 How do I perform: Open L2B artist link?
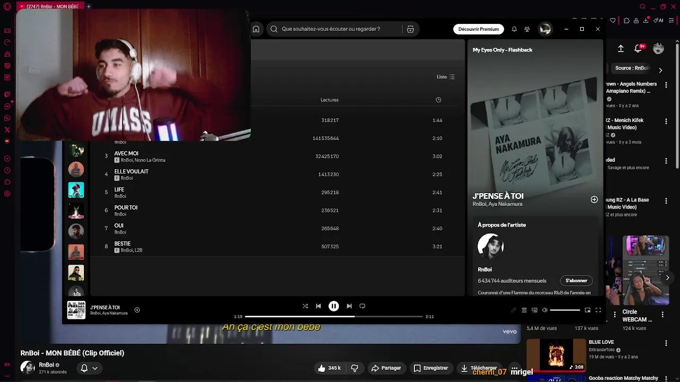pyautogui.click(x=139, y=250)
